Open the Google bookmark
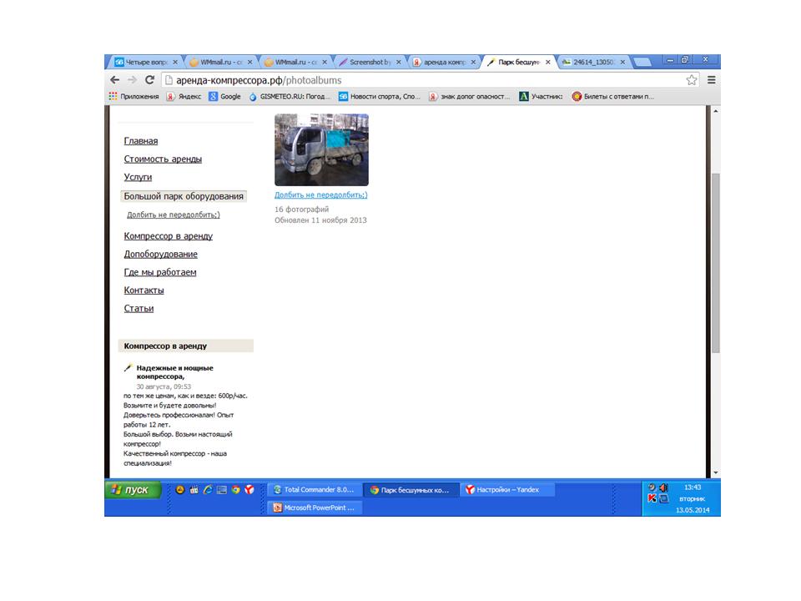801x601 pixels. pos(224,96)
